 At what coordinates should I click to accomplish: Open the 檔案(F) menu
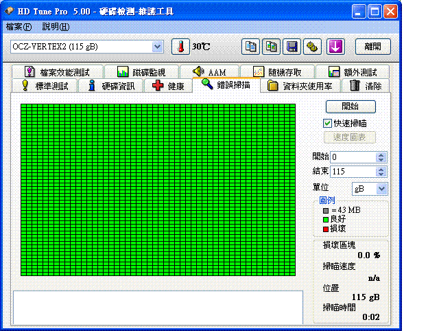tap(19, 27)
